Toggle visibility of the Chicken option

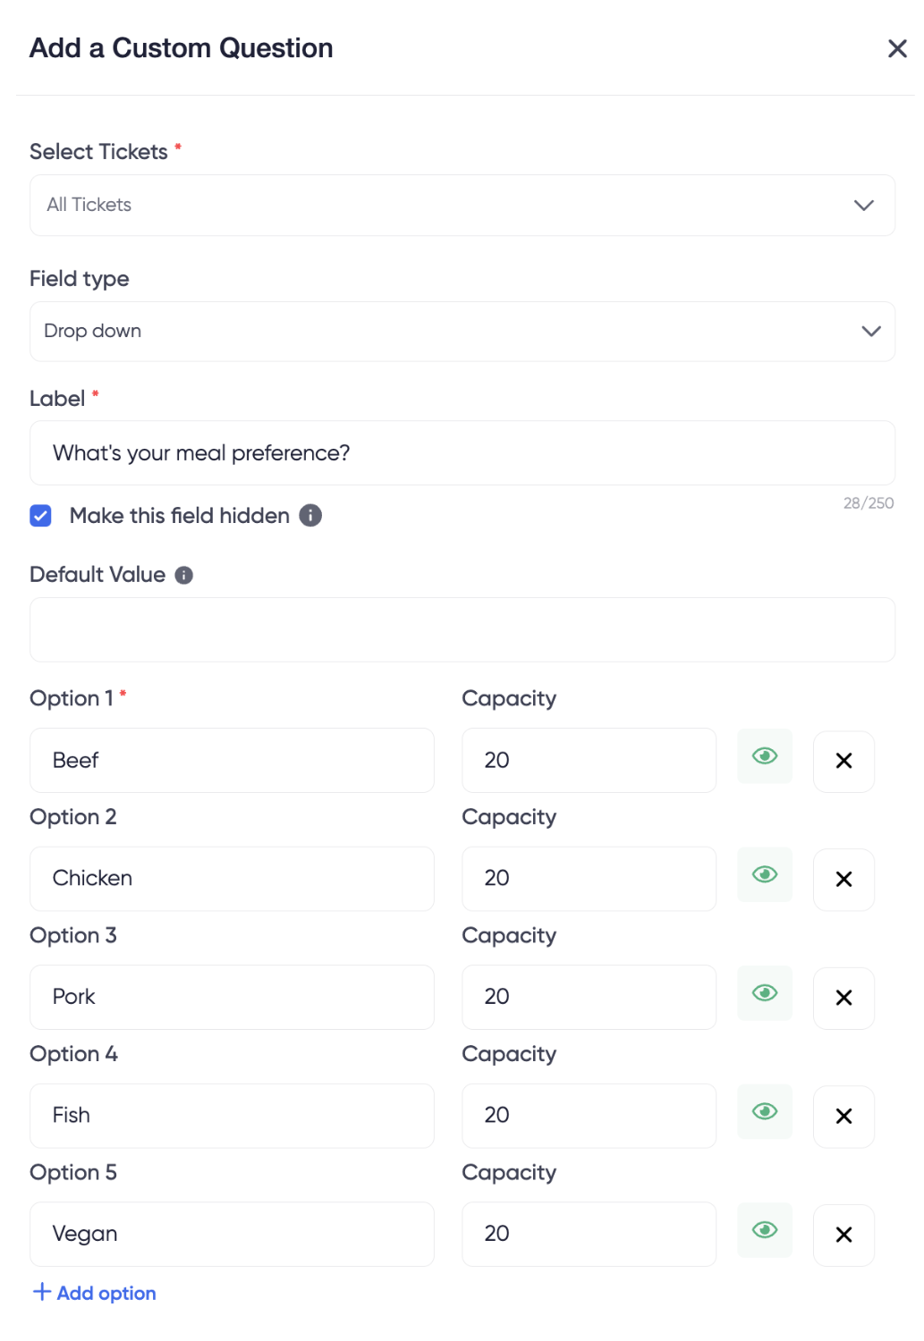point(765,874)
